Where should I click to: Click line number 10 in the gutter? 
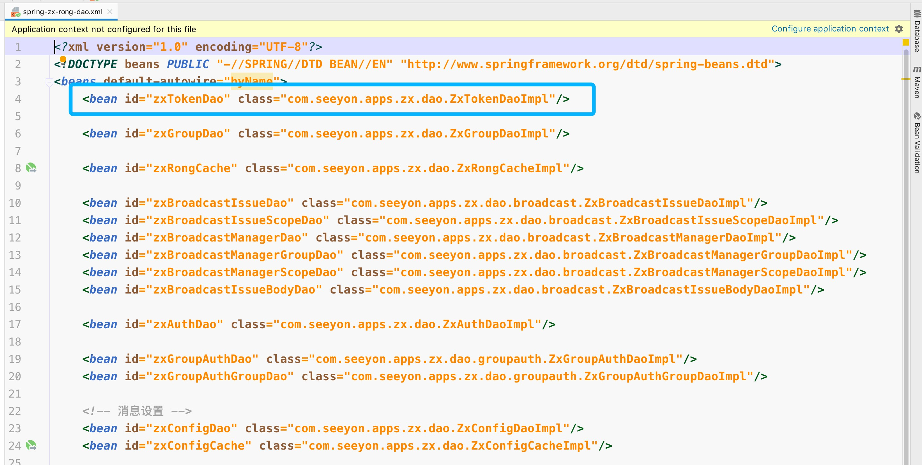pos(15,203)
